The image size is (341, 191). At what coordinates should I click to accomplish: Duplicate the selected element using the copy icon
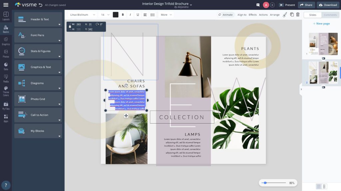(291, 15)
